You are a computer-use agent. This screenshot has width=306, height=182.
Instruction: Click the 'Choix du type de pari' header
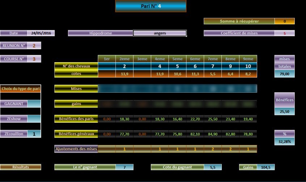tap(21, 89)
